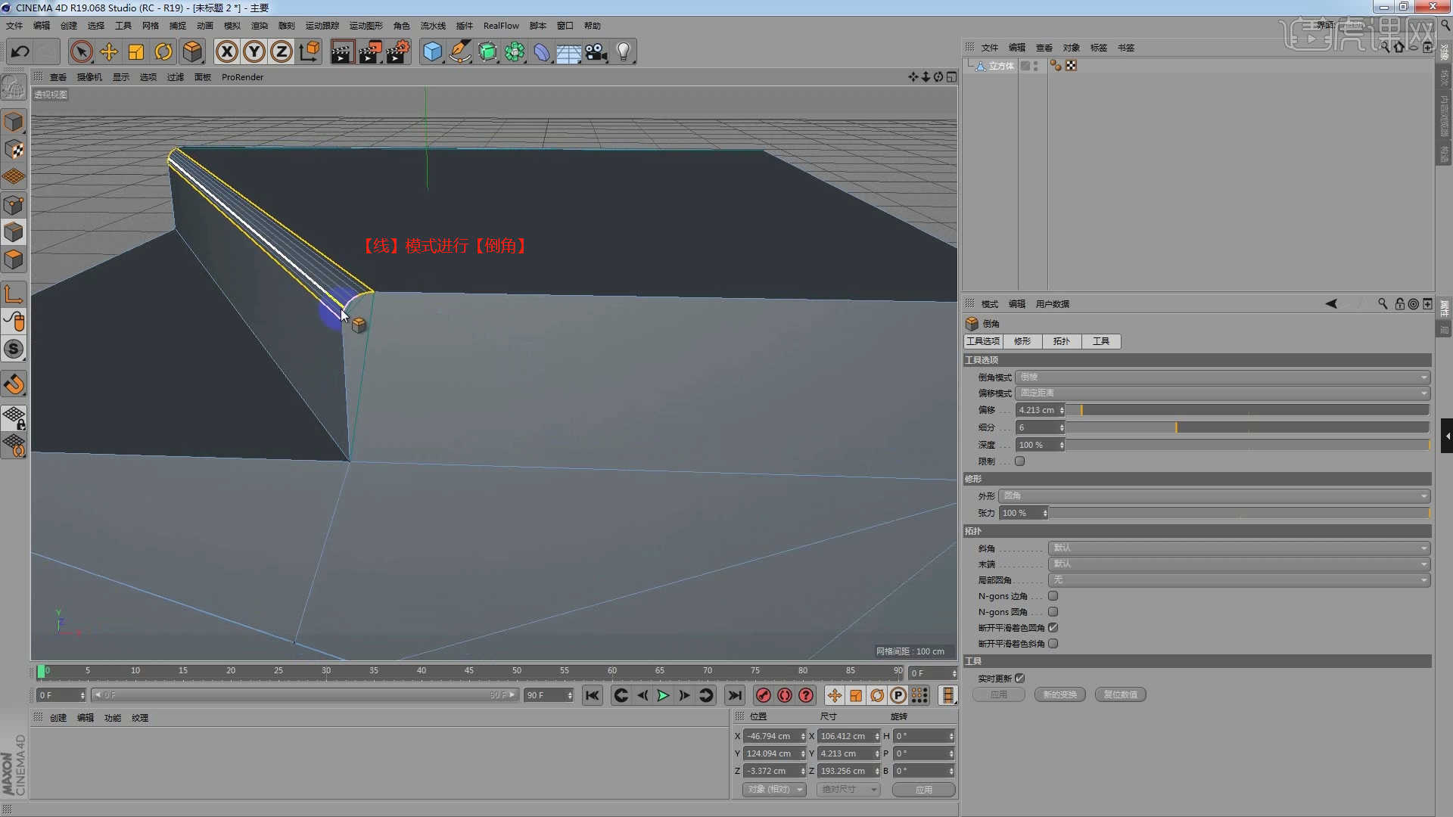Switch to the 拓扑 tab
This screenshot has width=1453, height=817.
tap(1062, 341)
